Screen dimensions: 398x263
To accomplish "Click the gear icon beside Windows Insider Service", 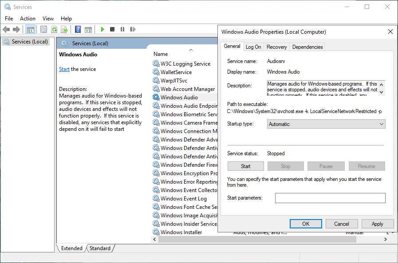I will (156, 224).
